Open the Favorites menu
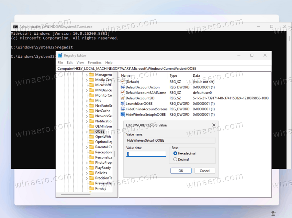The width and height of the screenshot is (292, 218). (x=94, y=63)
